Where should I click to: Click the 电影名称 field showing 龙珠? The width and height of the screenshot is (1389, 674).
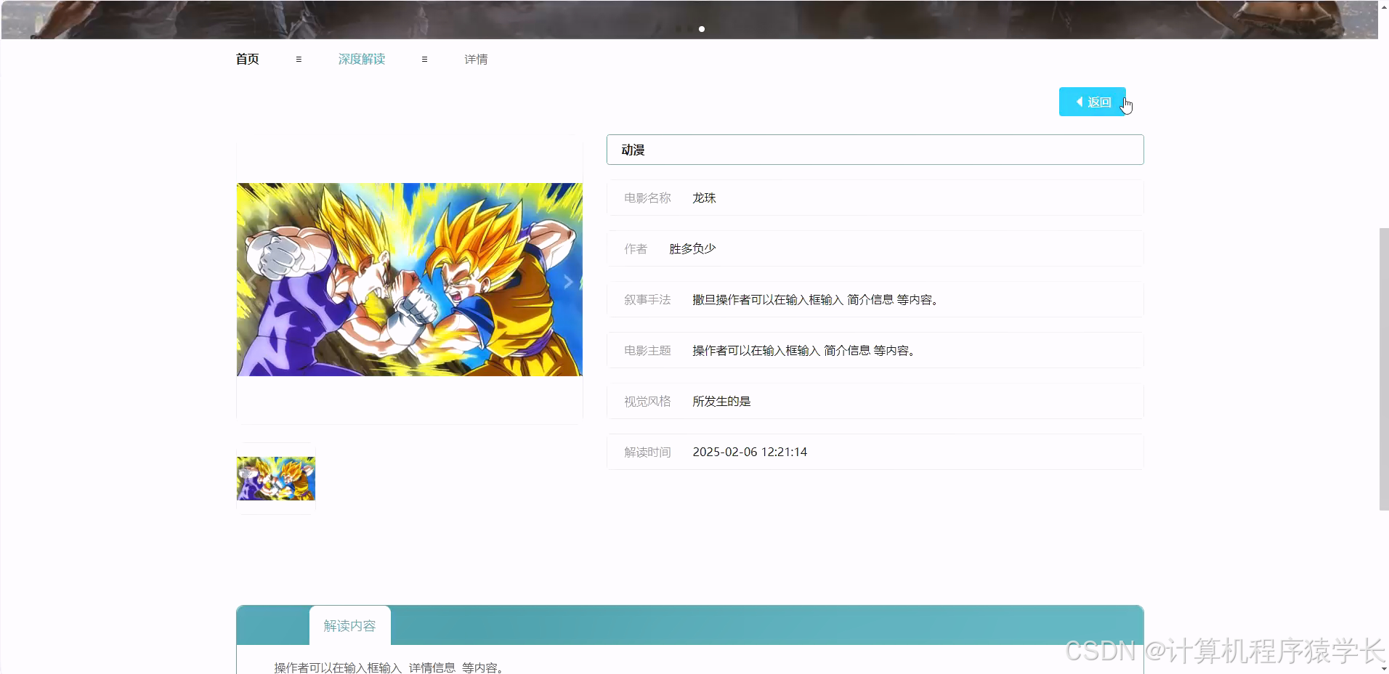click(x=874, y=198)
